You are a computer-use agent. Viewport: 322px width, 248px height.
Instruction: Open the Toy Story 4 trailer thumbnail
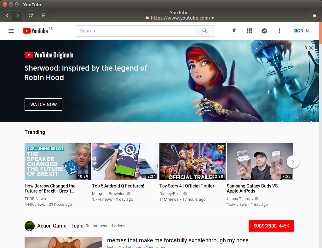click(x=193, y=162)
